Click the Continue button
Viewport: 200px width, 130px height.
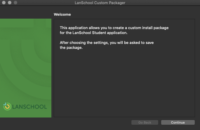178,122
